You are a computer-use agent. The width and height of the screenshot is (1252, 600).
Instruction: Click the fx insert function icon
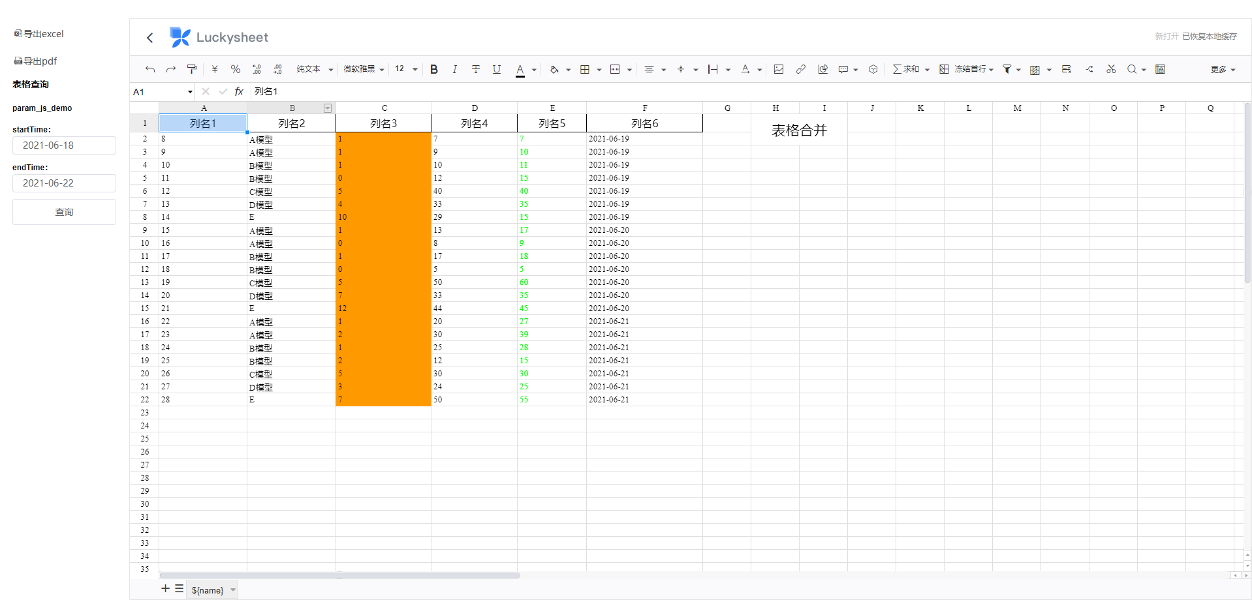(239, 91)
